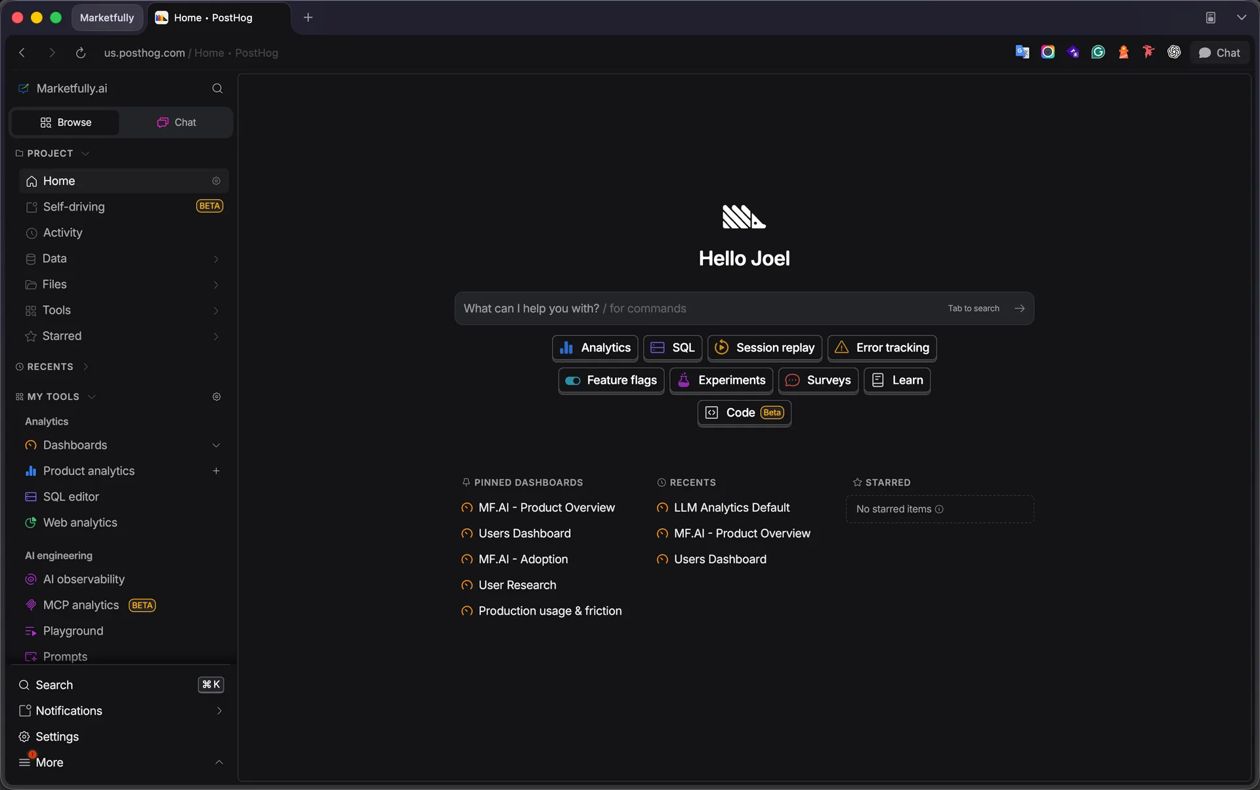
Task: Open the SQL shortcut button
Action: [673, 348]
